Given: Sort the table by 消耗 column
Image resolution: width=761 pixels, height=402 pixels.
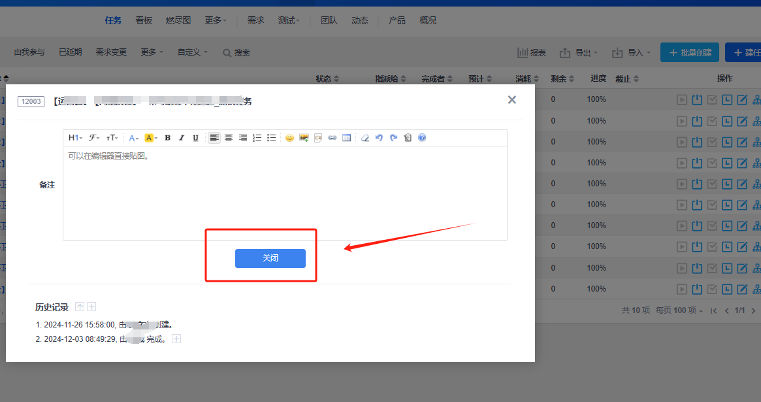Looking at the screenshot, I should click(x=527, y=78).
